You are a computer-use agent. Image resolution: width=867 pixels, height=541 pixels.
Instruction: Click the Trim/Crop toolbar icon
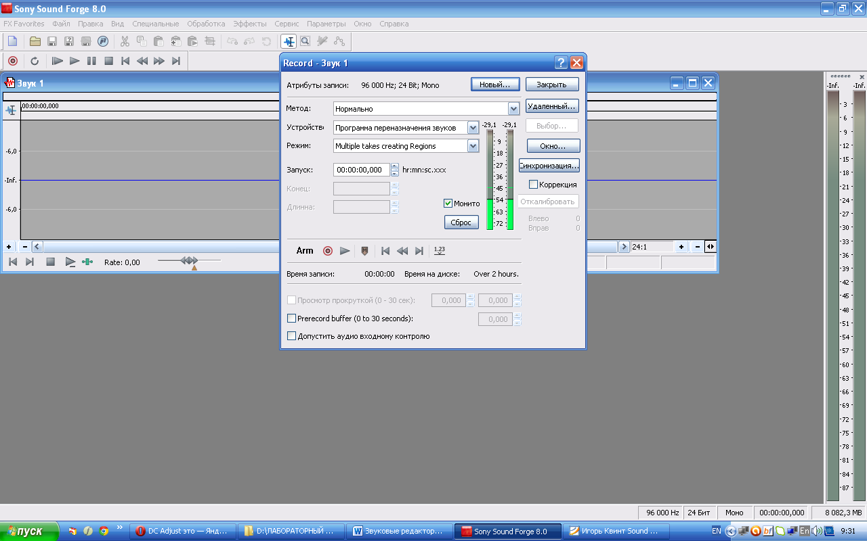click(x=210, y=41)
